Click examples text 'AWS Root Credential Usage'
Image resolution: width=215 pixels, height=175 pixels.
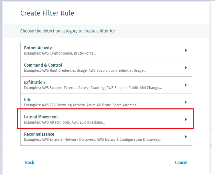tap(64, 70)
